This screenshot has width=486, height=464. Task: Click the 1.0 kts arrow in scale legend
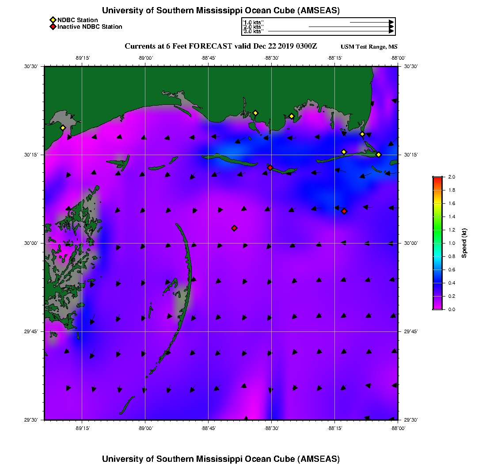click(x=371, y=22)
